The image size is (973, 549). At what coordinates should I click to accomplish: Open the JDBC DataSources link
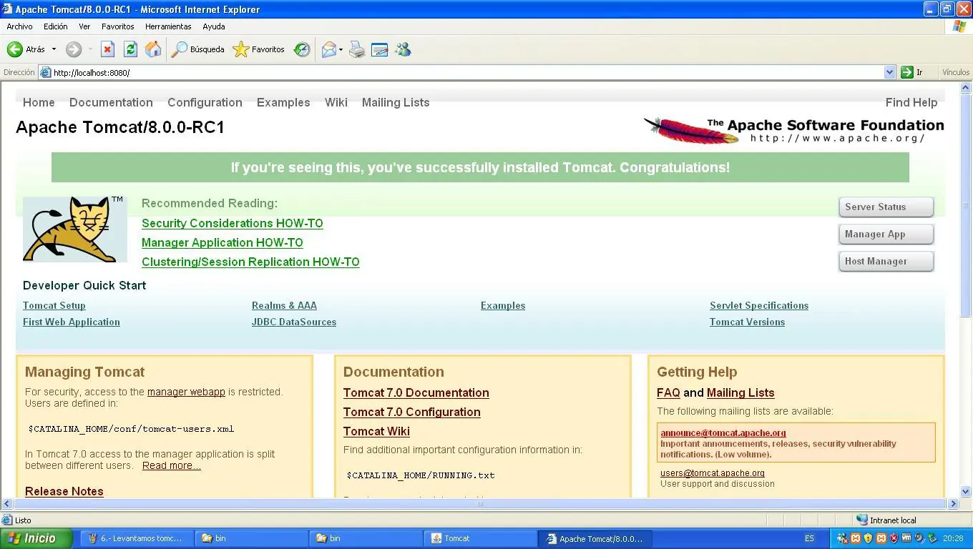click(294, 322)
